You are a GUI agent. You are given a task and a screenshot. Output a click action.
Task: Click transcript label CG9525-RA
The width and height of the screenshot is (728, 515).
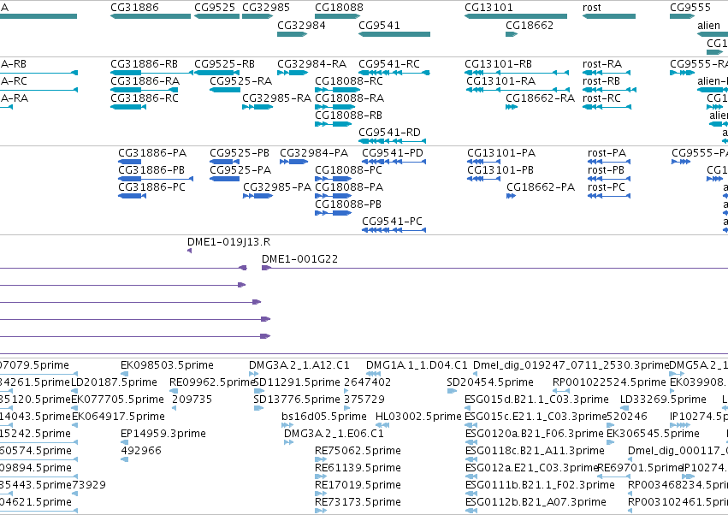(x=241, y=80)
